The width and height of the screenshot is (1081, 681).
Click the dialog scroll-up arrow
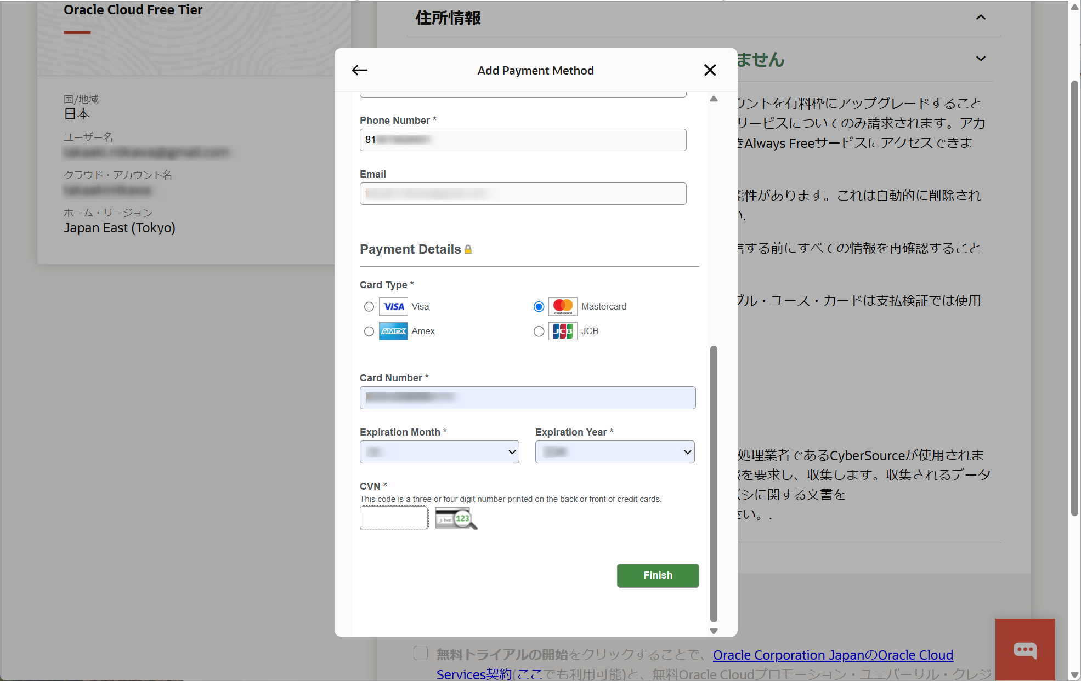click(714, 99)
